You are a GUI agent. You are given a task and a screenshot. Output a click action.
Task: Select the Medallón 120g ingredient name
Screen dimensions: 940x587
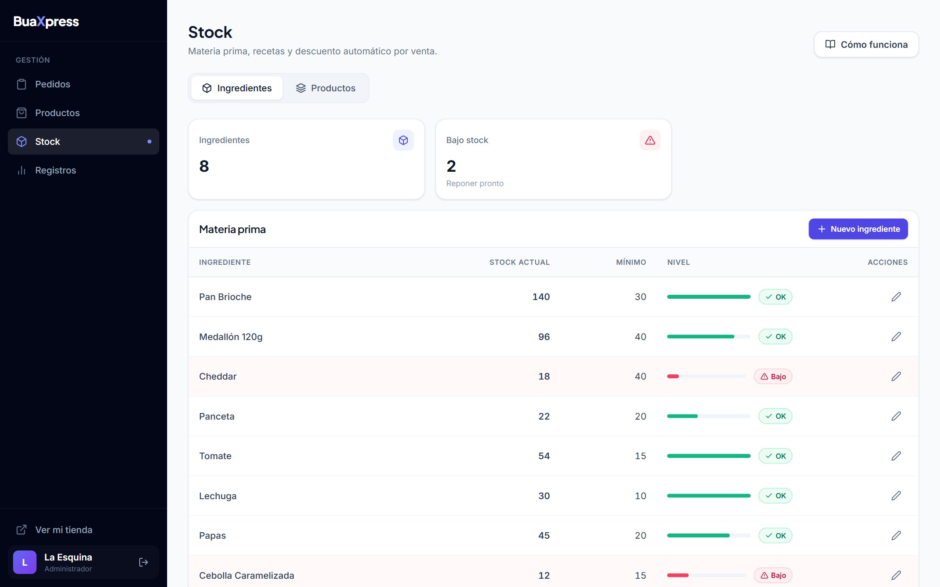[231, 337]
